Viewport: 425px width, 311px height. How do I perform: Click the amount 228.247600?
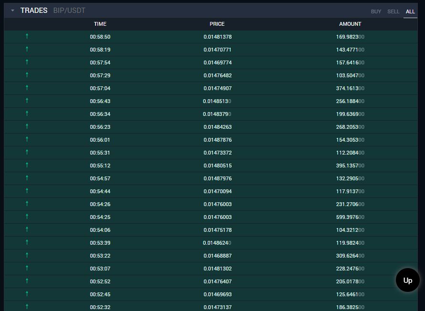350,269
